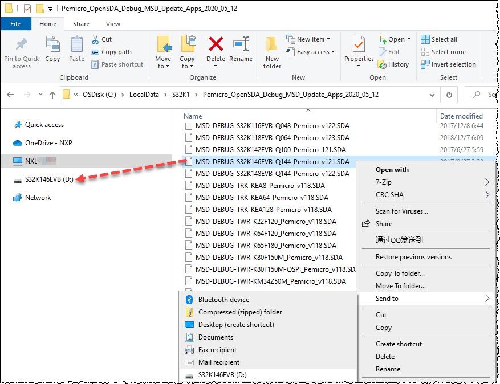Switch to the View tab
This screenshot has width=500, height=384.
tap(112, 24)
